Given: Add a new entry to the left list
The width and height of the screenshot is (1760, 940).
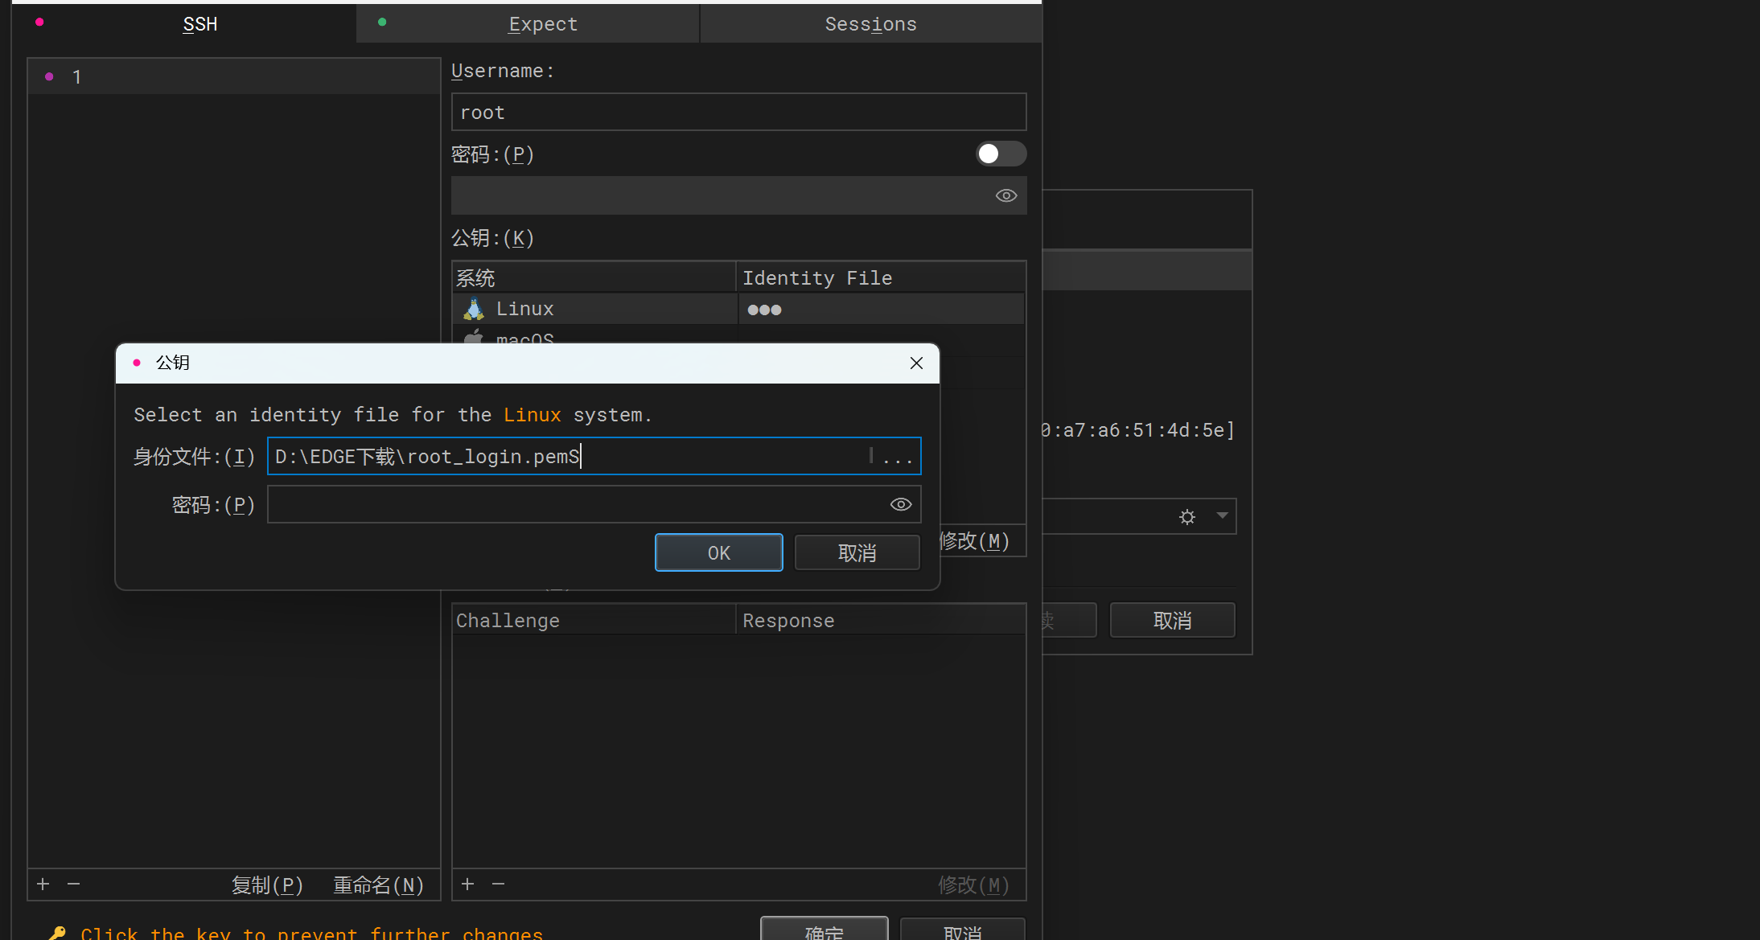Looking at the screenshot, I should click(43, 885).
